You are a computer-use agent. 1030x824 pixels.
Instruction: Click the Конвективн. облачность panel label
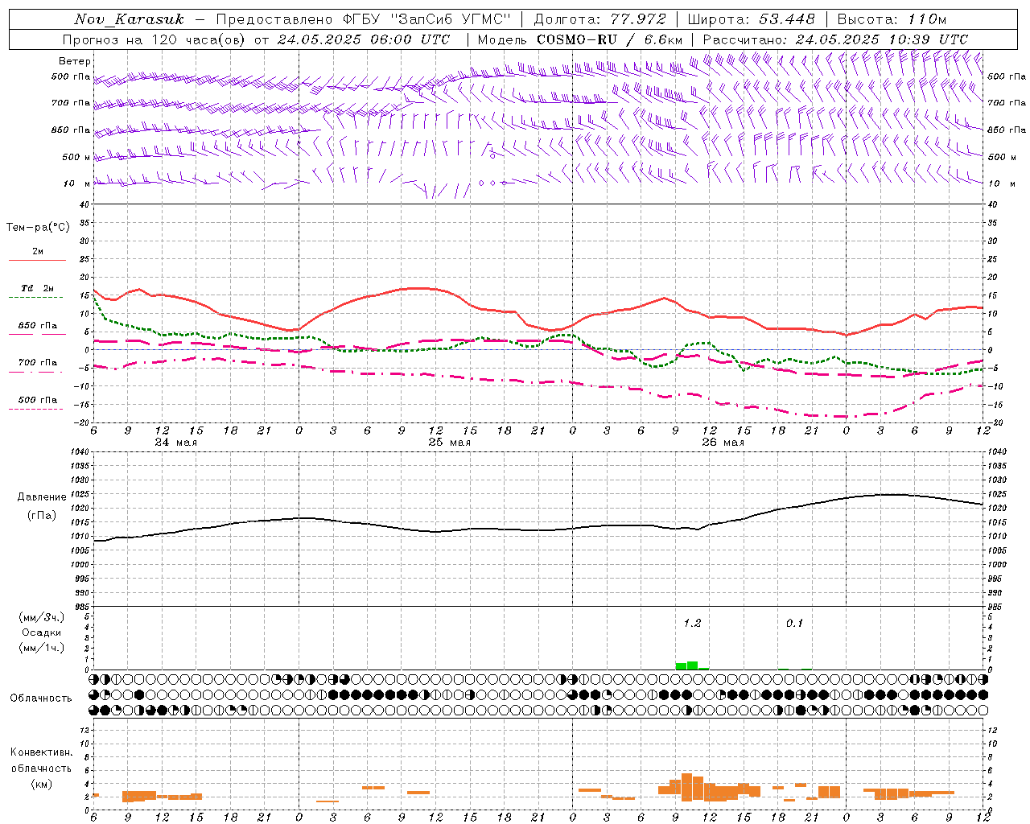[41, 760]
